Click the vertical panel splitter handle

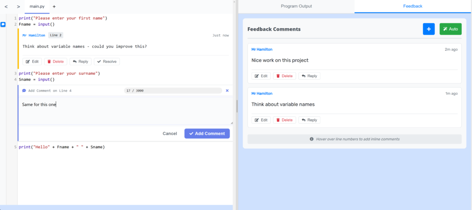[237, 106]
